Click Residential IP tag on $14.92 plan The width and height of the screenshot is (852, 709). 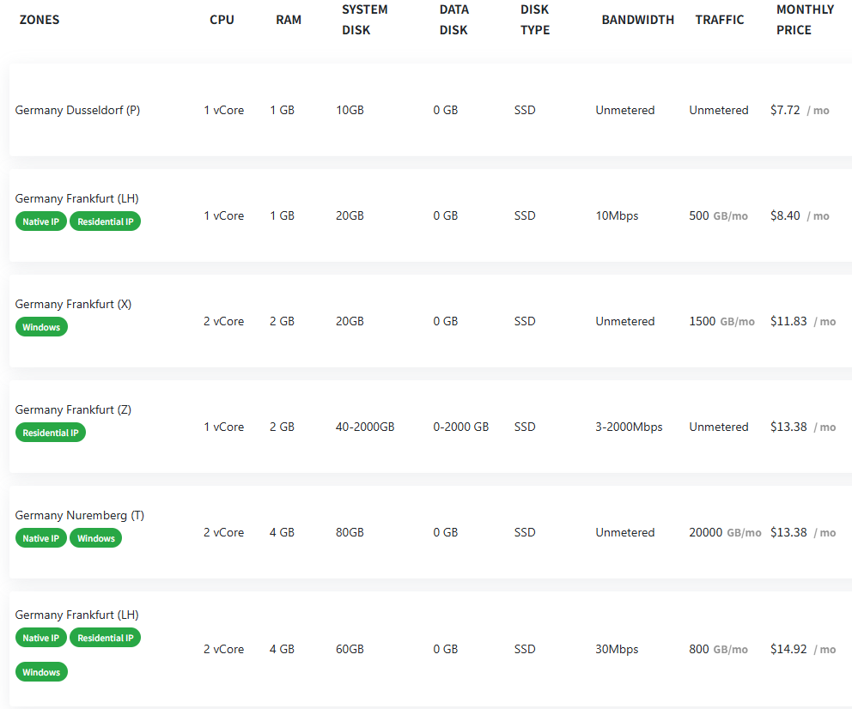tap(106, 638)
